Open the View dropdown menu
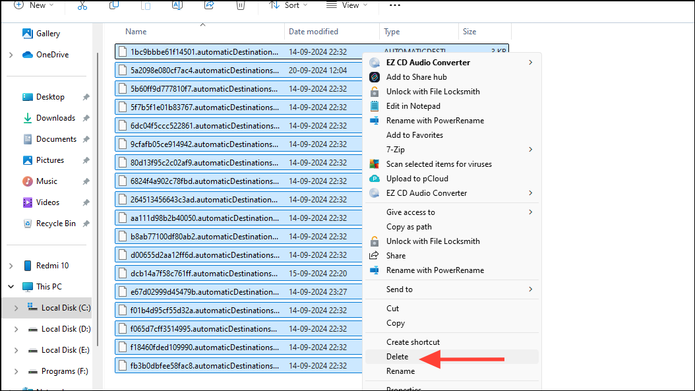 click(x=347, y=6)
